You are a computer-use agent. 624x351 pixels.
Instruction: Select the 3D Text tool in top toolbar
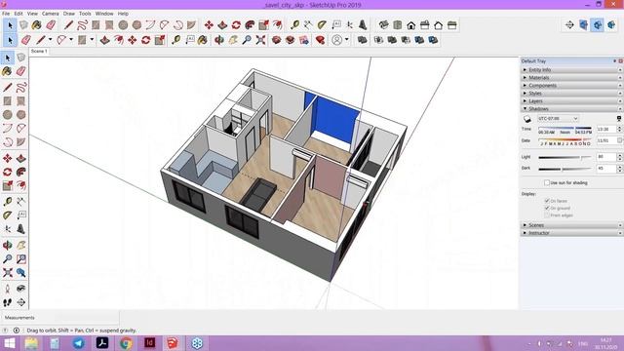coord(363,25)
